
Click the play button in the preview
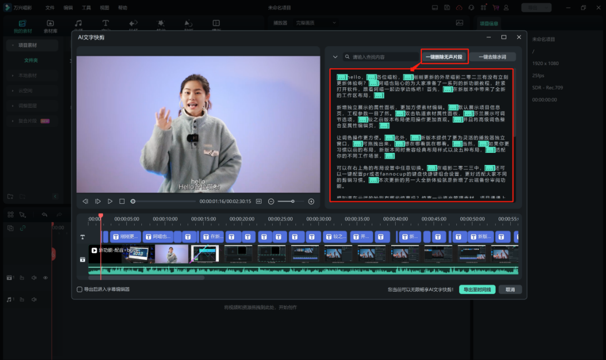pos(110,201)
